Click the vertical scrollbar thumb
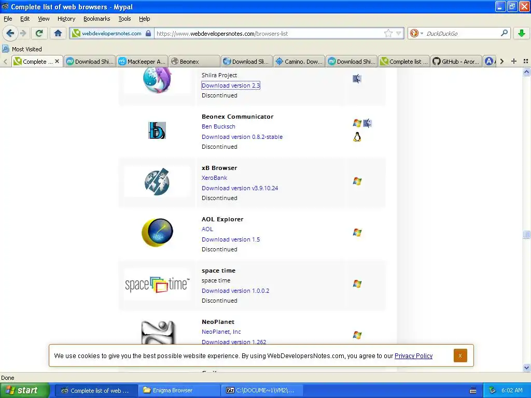This screenshot has width=531, height=398. pos(526,234)
